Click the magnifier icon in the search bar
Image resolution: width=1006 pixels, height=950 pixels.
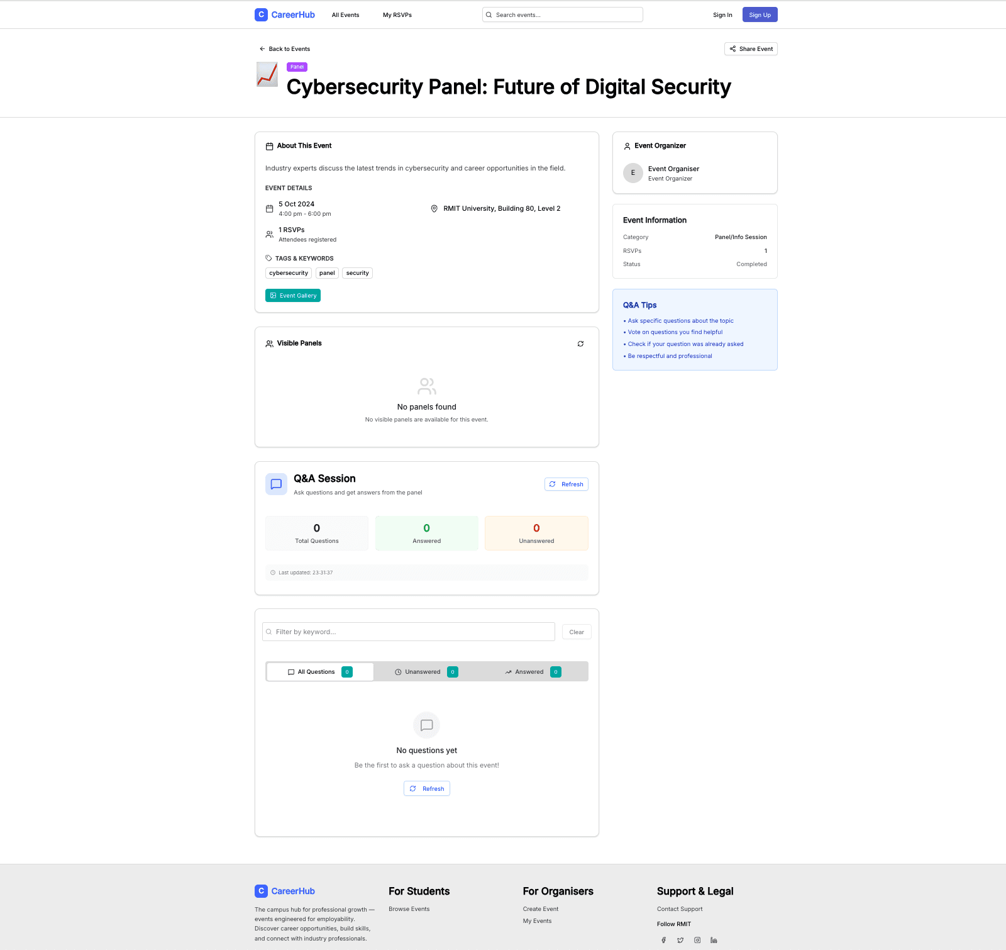pos(489,14)
